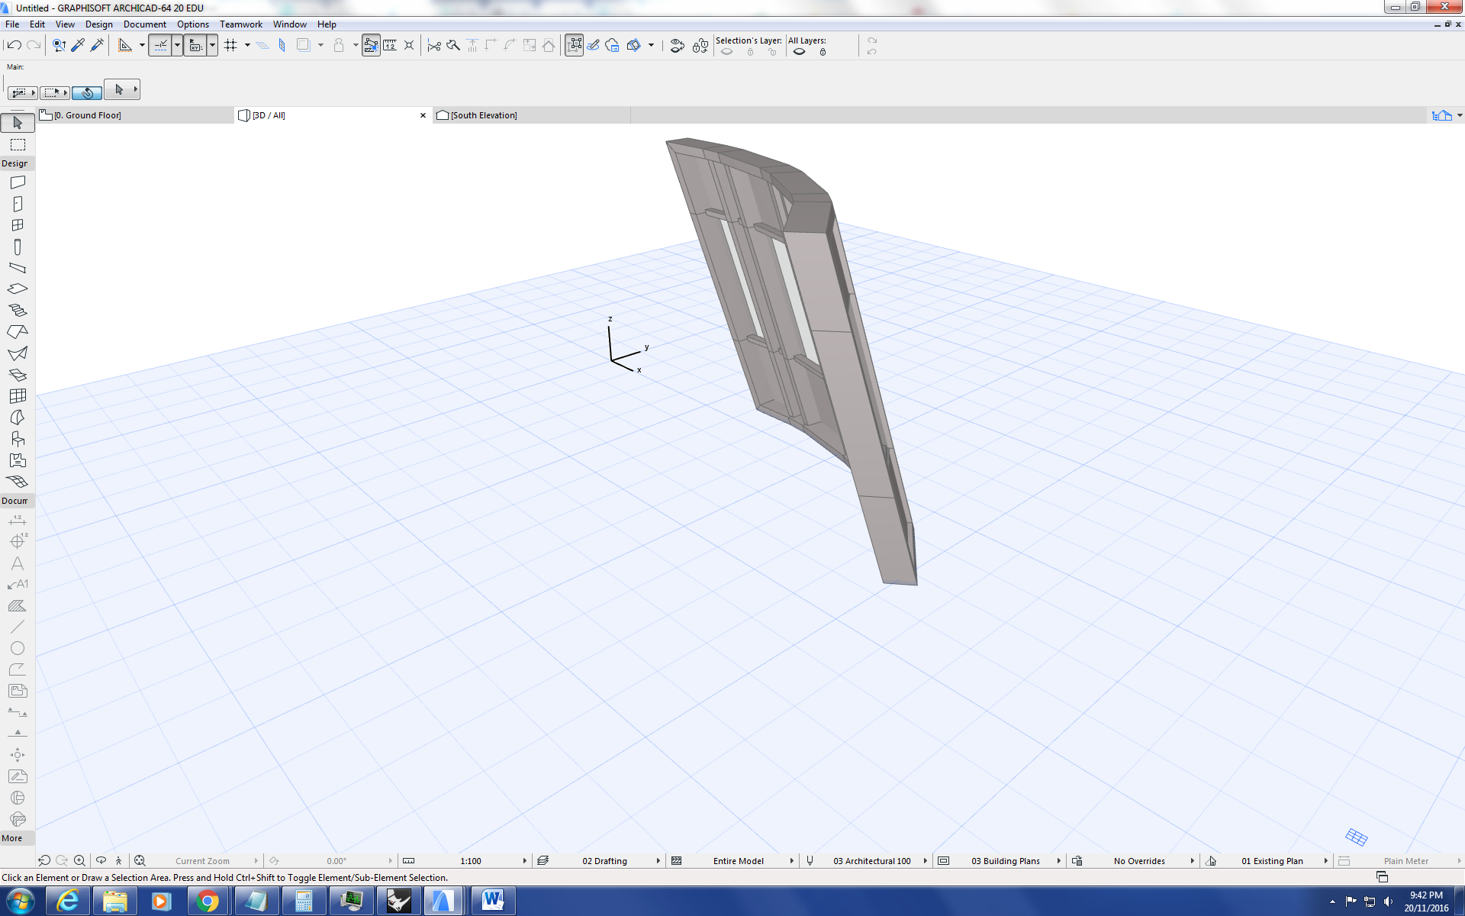Toggle the grid snap button
The height and width of the screenshot is (916, 1465).
230,45
